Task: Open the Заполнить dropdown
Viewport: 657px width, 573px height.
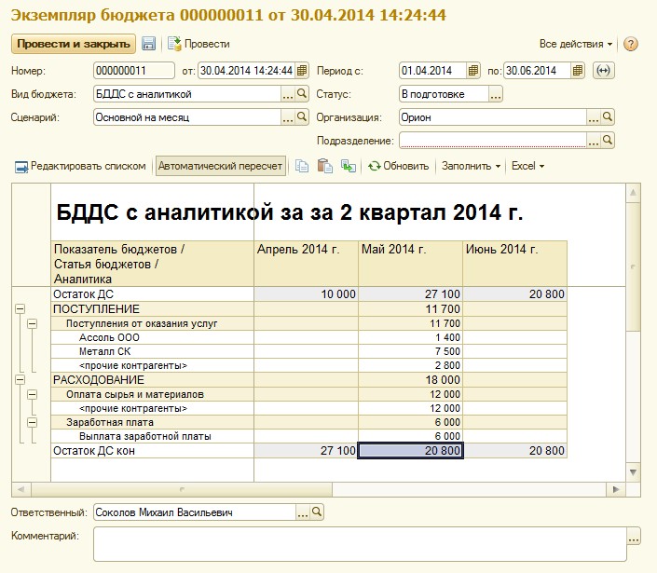Action: pos(471,166)
